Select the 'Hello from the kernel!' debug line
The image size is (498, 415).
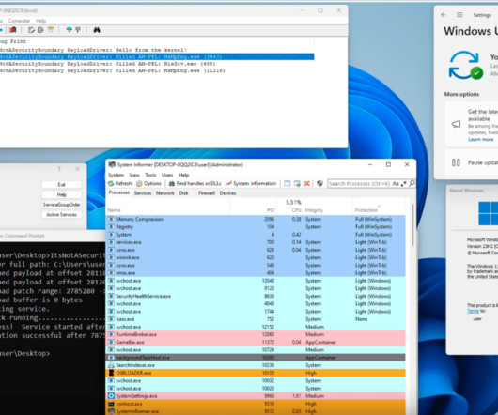(157, 50)
